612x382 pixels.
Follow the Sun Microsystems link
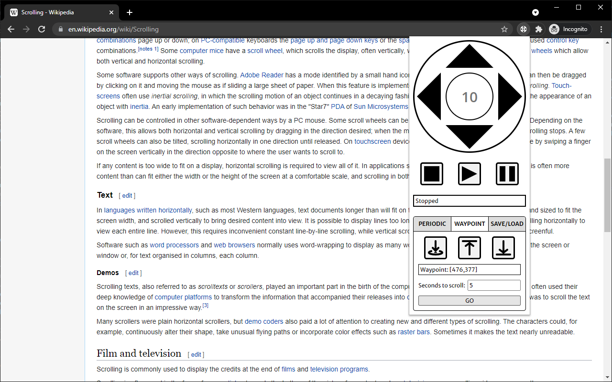[x=381, y=106]
